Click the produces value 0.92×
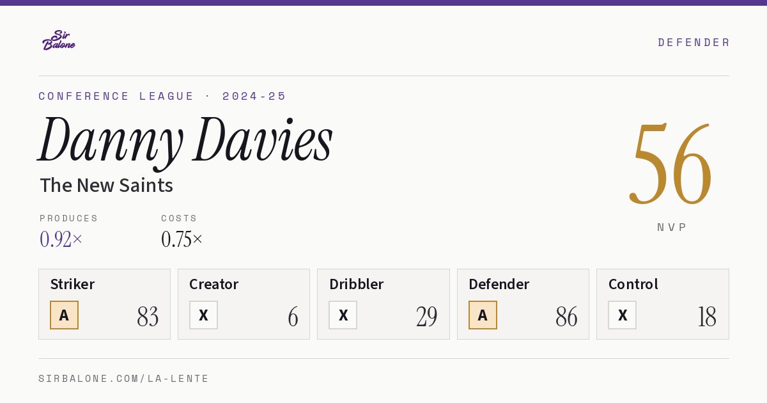 (61, 239)
